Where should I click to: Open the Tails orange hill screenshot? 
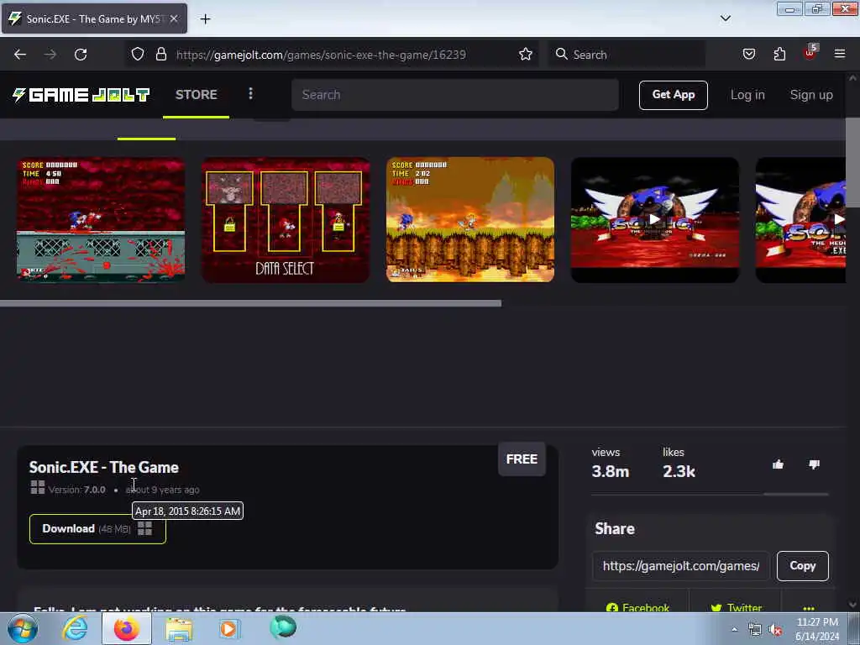point(470,220)
